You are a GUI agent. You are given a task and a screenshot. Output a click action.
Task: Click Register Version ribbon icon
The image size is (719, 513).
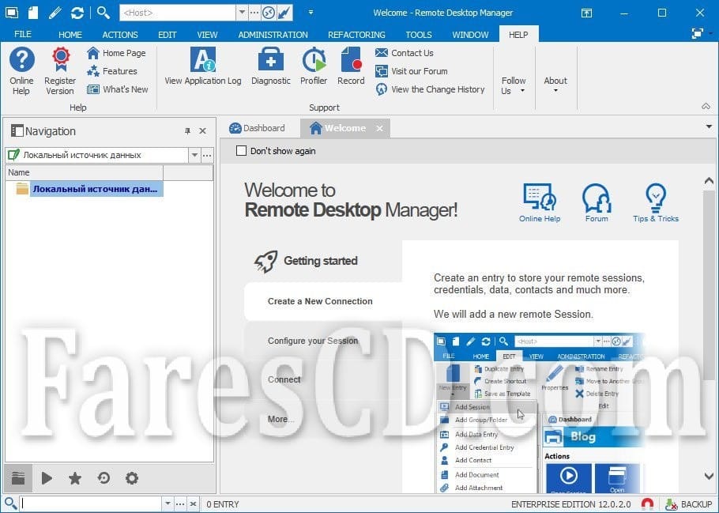[60, 70]
